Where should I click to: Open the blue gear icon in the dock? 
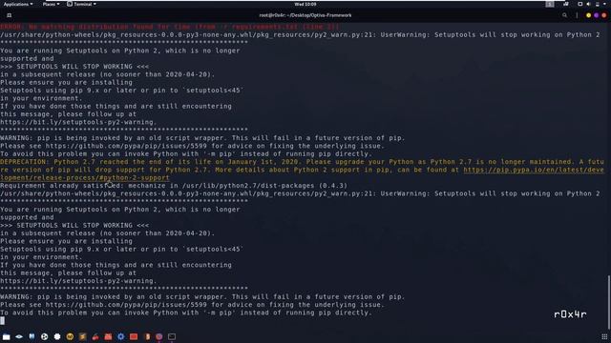point(121,336)
